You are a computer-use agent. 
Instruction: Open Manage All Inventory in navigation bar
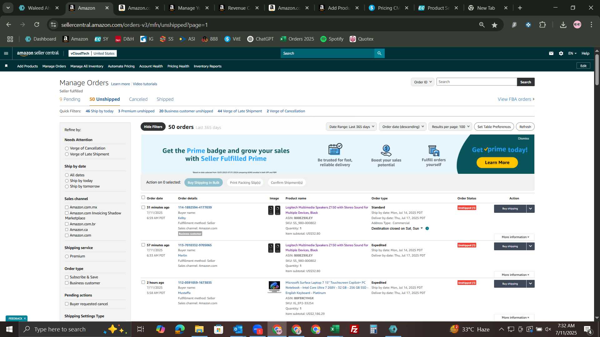pos(87,66)
